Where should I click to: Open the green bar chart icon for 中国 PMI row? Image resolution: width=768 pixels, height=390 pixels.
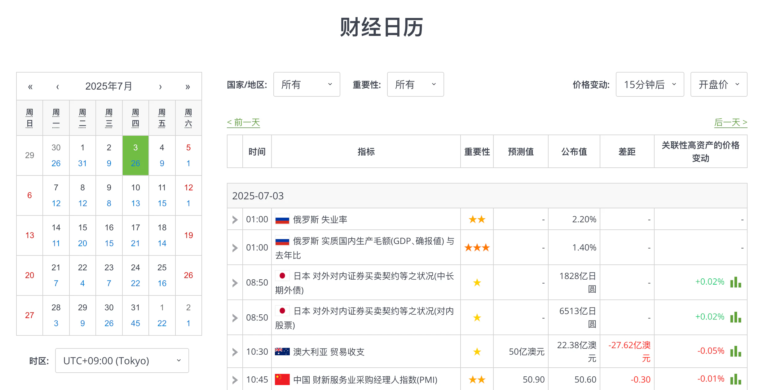[736, 379]
